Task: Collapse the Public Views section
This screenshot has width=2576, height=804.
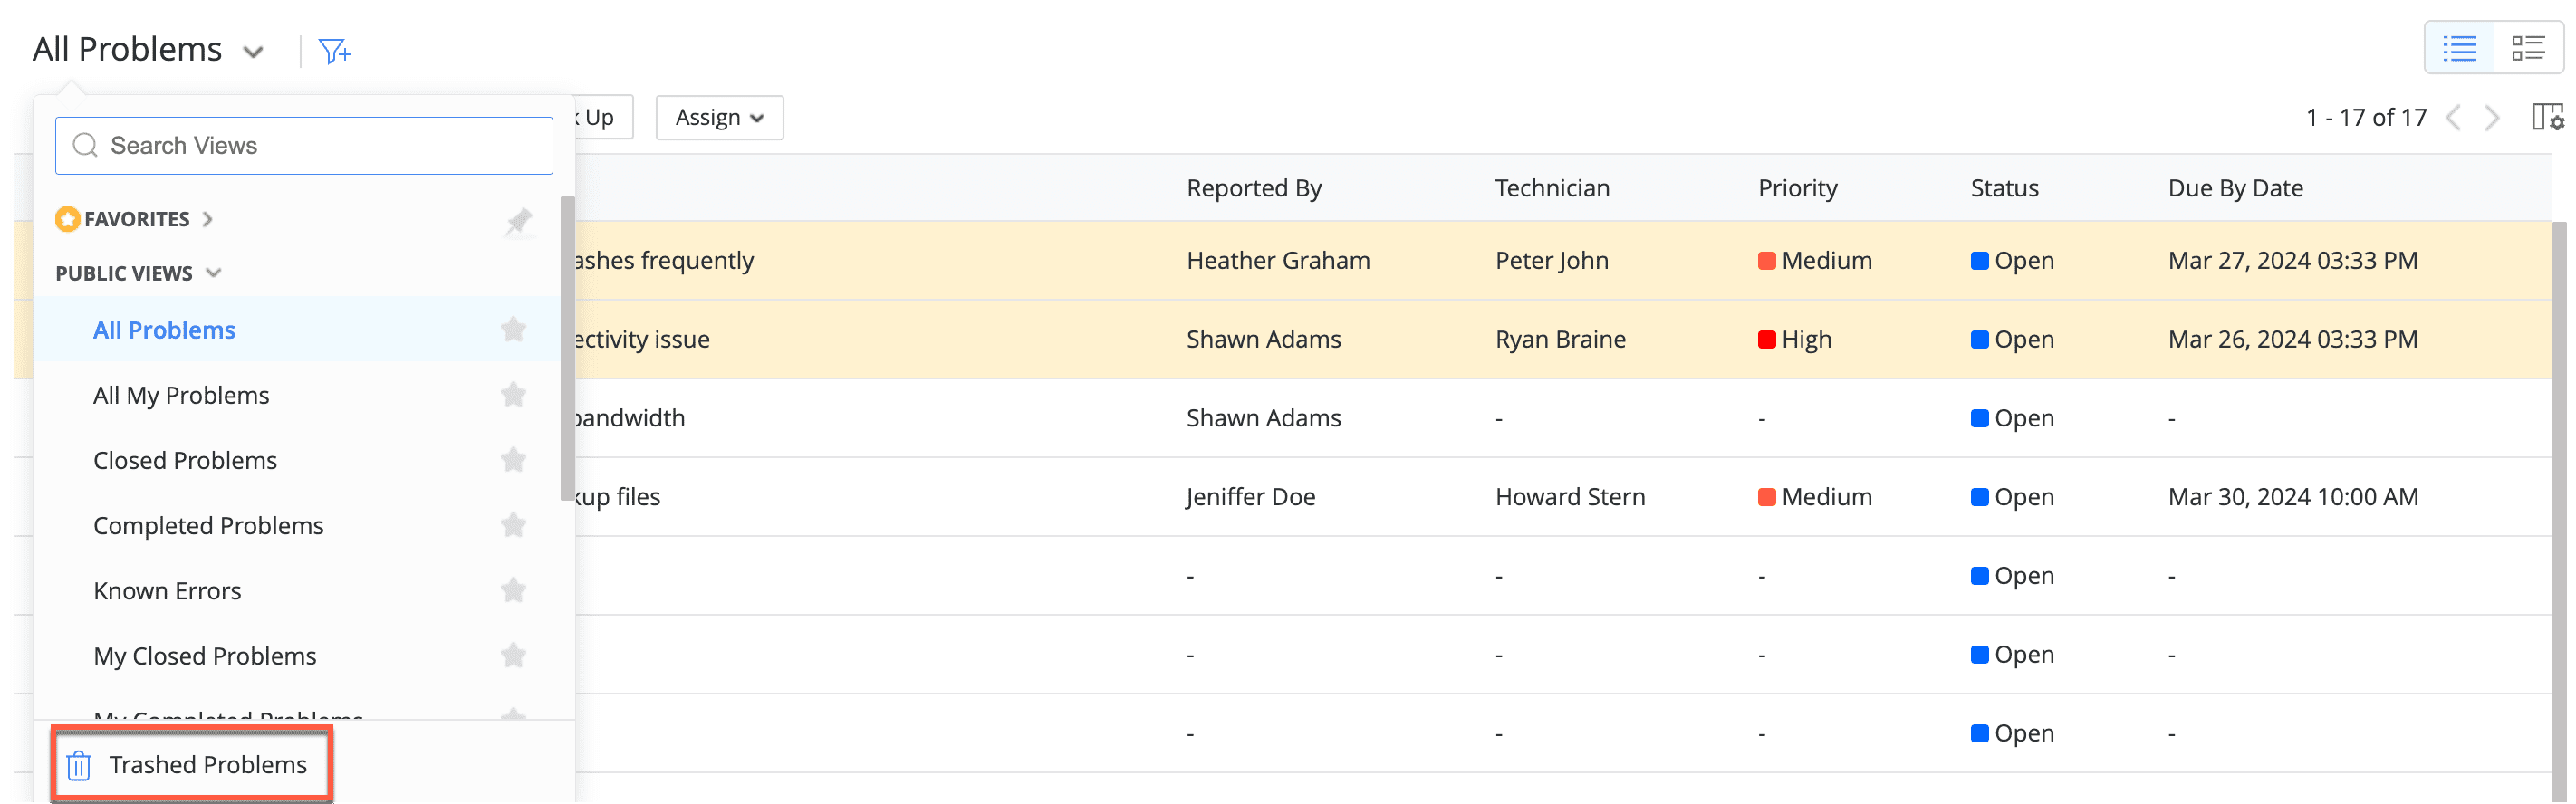Action: pos(213,273)
